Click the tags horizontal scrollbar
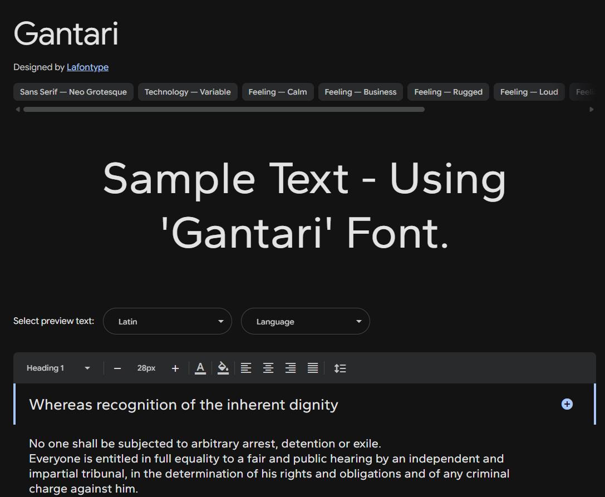The image size is (605, 497). point(224,110)
